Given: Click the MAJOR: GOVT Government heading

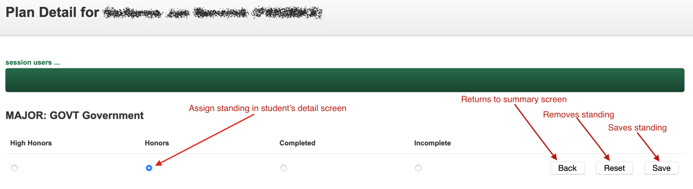Looking at the screenshot, I should pyautogui.click(x=75, y=115).
